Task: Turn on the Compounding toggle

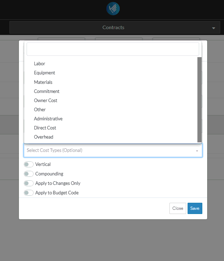Action: click(x=29, y=174)
